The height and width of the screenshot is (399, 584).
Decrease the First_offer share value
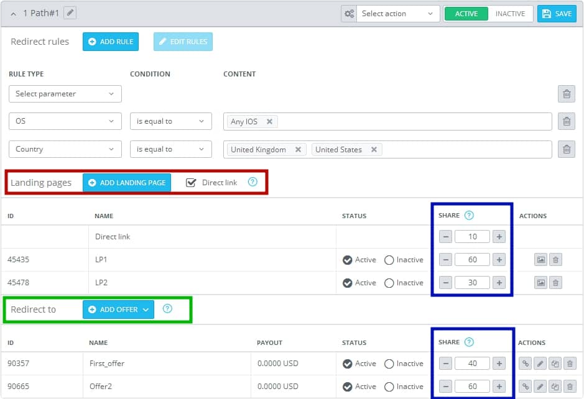tap(445, 364)
